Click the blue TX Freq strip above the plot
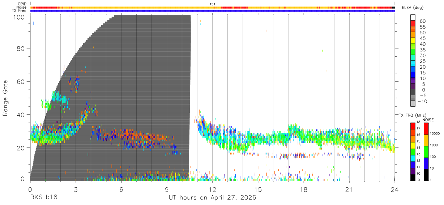 (212, 11)
